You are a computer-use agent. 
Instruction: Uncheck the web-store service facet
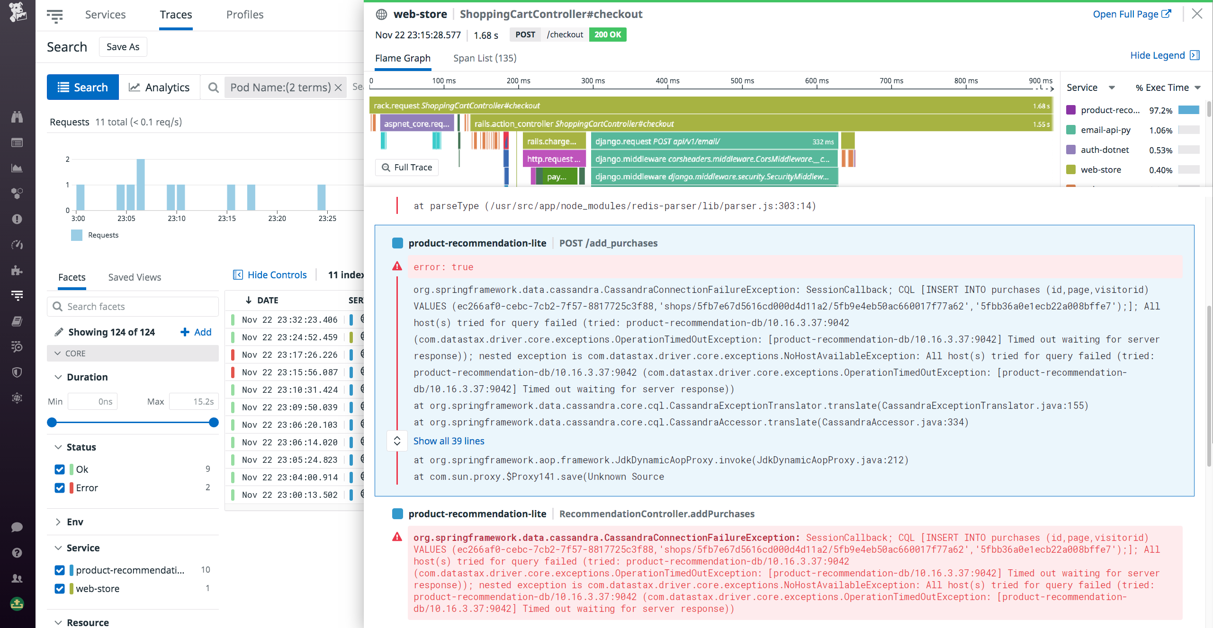pos(60,588)
